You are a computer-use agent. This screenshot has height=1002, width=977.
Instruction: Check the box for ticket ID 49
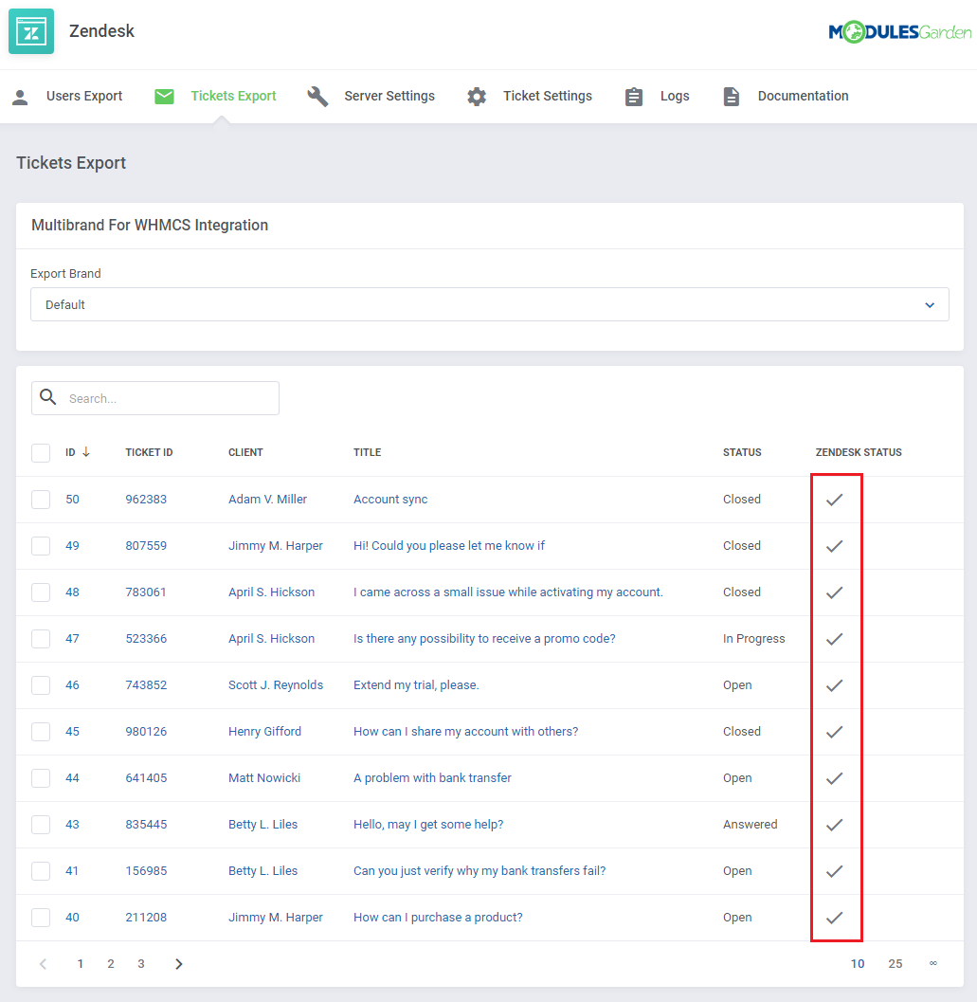(41, 546)
